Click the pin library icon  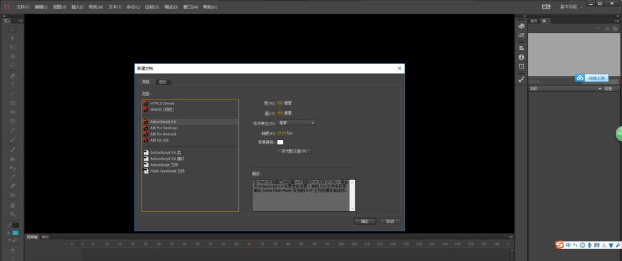(x=607, y=29)
